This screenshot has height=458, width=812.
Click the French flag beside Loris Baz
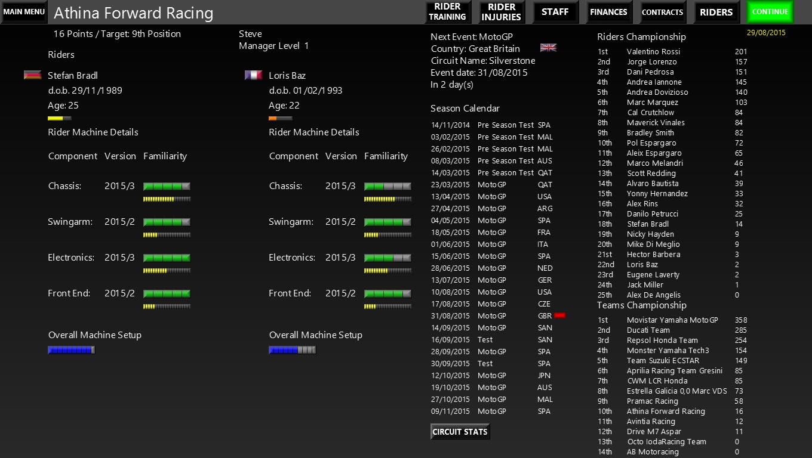pos(253,75)
